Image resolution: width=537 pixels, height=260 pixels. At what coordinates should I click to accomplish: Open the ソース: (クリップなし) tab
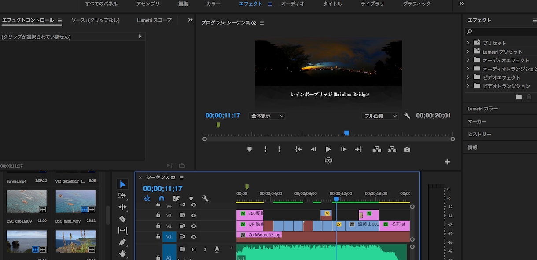(x=96, y=20)
